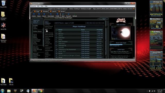Go to Home in browser toolbar
This screenshot has width=165, height=93.
click(34, 15)
